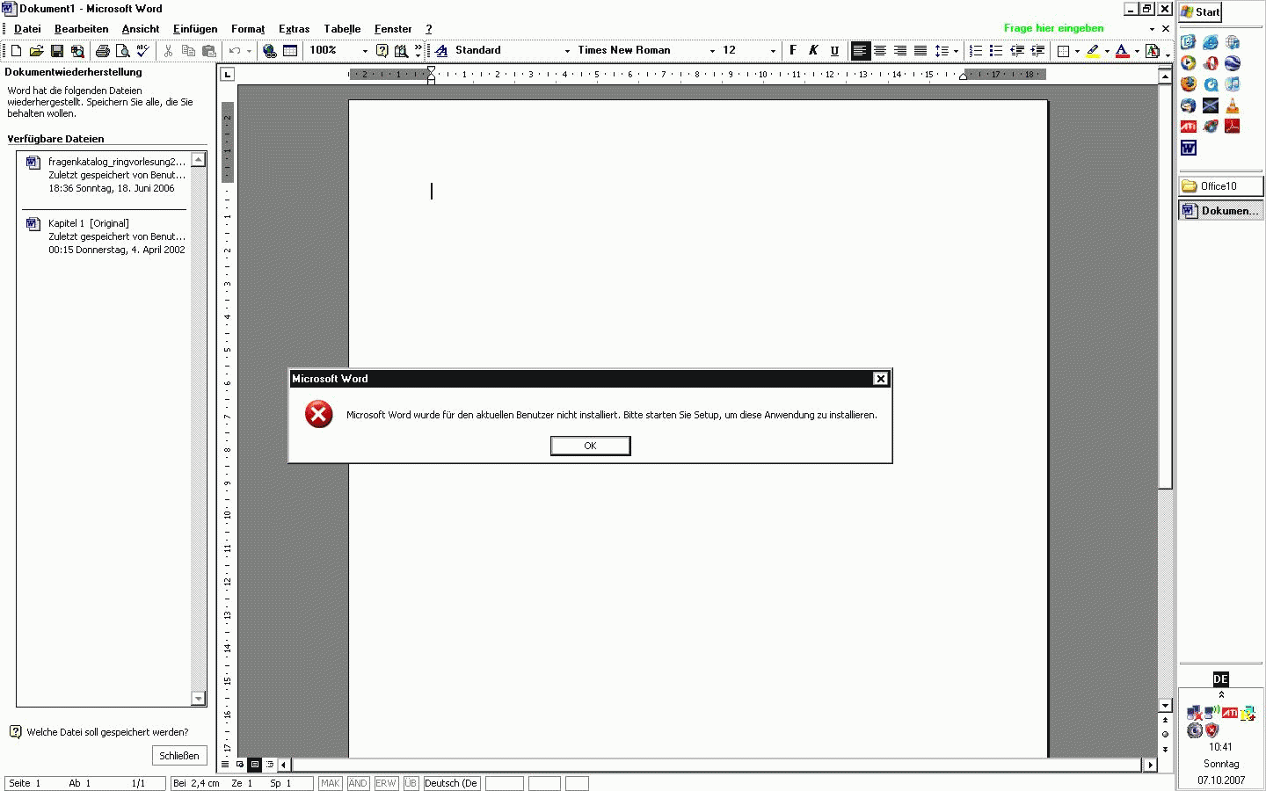This screenshot has width=1266, height=791.
Task: Open the border style dropdown arrow
Action: [x=1077, y=51]
